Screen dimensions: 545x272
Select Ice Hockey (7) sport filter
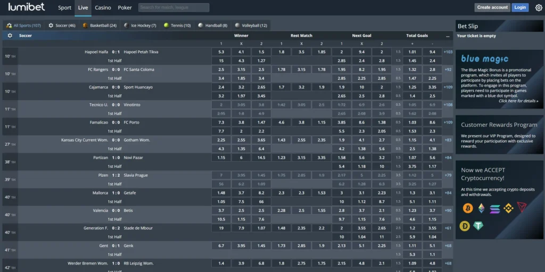[x=140, y=26]
